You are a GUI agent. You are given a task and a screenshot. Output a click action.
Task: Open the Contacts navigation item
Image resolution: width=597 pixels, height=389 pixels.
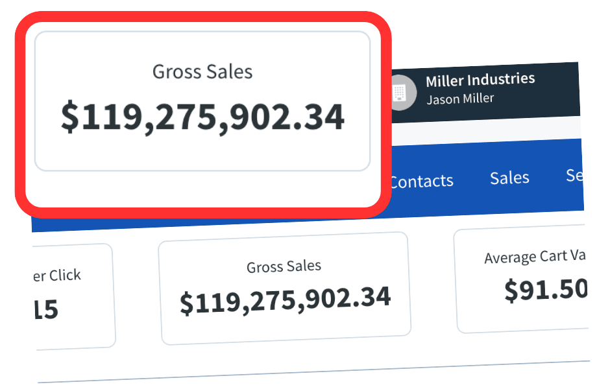click(x=422, y=181)
